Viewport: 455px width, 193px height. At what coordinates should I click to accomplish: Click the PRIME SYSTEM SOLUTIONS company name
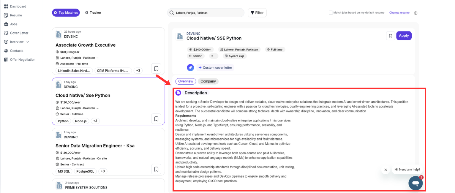point(86,188)
